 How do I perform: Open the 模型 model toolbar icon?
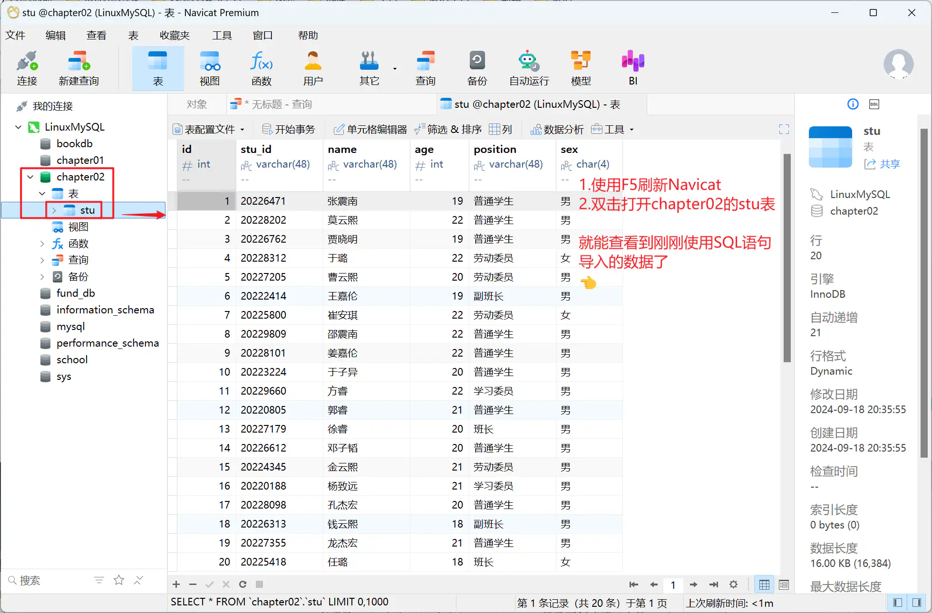pyautogui.click(x=581, y=68)
